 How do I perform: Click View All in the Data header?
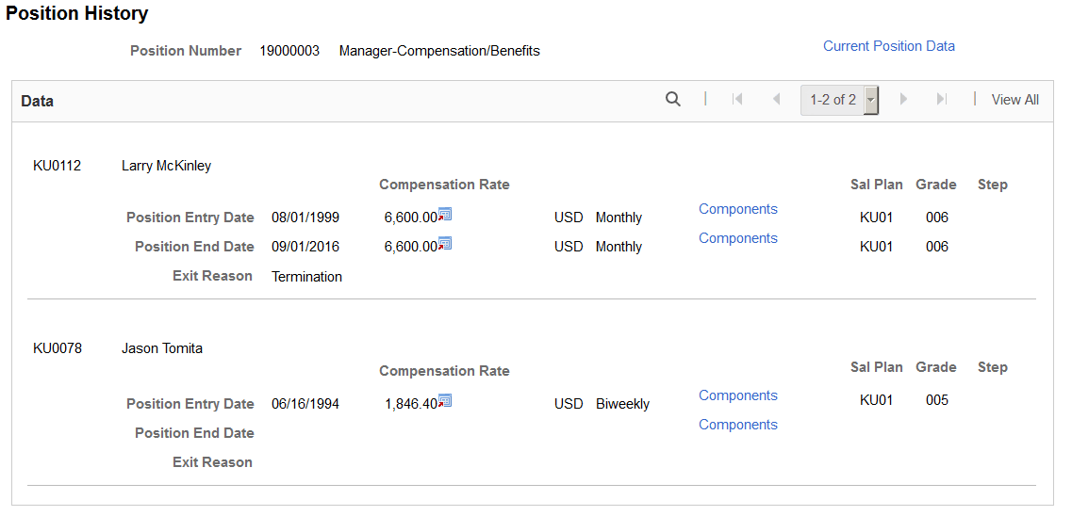(x=1014, y=100)
